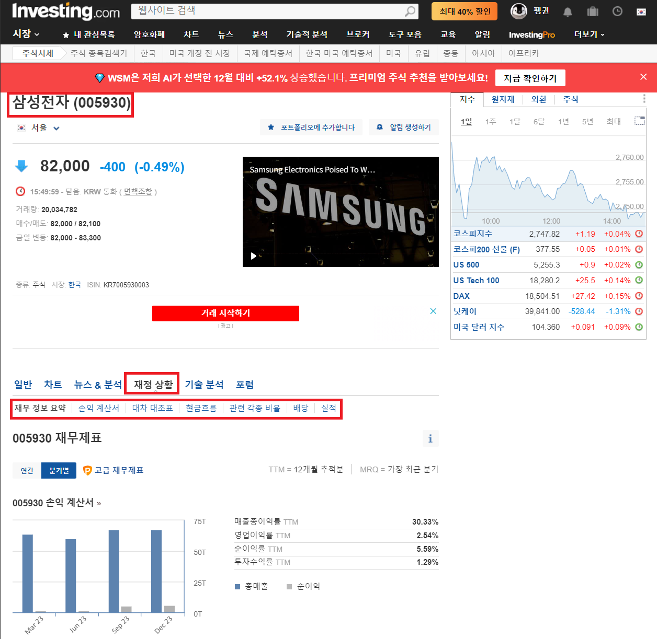This screenshot has height=639, width=657.
Task: Click the red 거래 시작하기 button
Action: click(x=225, y=313)
